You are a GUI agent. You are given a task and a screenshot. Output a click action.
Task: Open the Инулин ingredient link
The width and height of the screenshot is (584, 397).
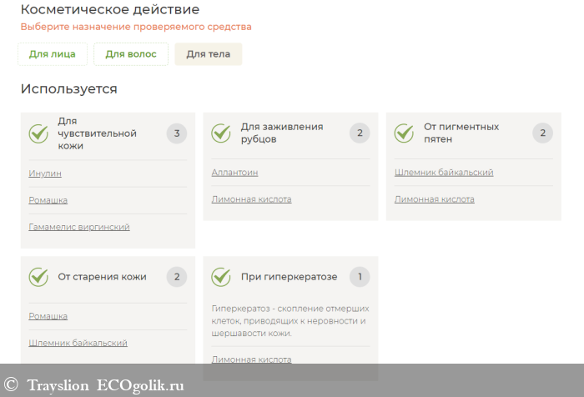point(45,173)
